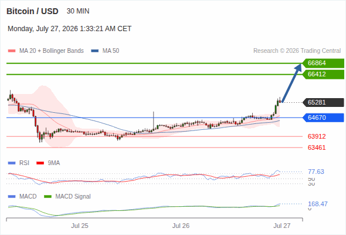Toggle the MACD blue legend entry
The width and height of the screenshot is (346, 235).
(x=22, y=196)
